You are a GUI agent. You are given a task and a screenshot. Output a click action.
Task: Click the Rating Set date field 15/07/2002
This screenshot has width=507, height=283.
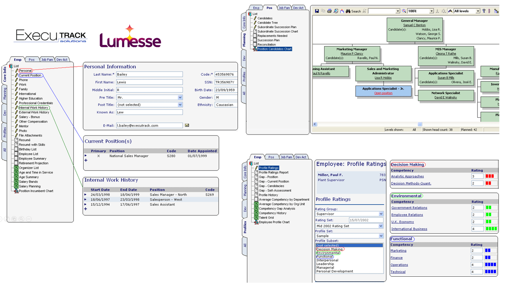(366, 220)
